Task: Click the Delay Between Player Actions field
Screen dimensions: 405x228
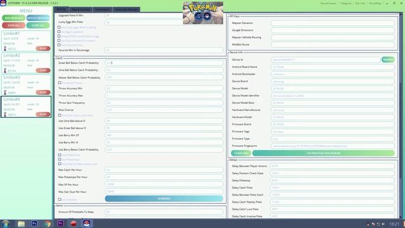Action: [332, 166]
